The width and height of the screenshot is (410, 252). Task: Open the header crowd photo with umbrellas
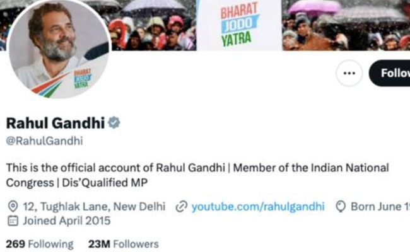pyautogui.click(x=205, y=25)
